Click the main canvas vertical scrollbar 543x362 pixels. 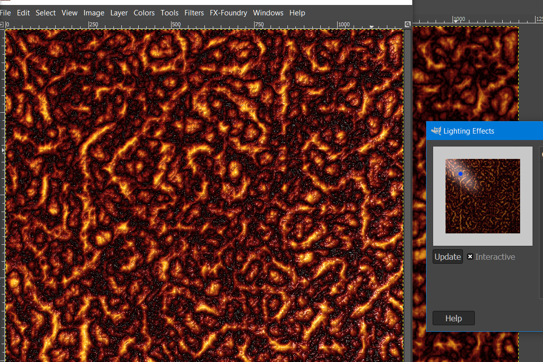(x=408, y=194)
